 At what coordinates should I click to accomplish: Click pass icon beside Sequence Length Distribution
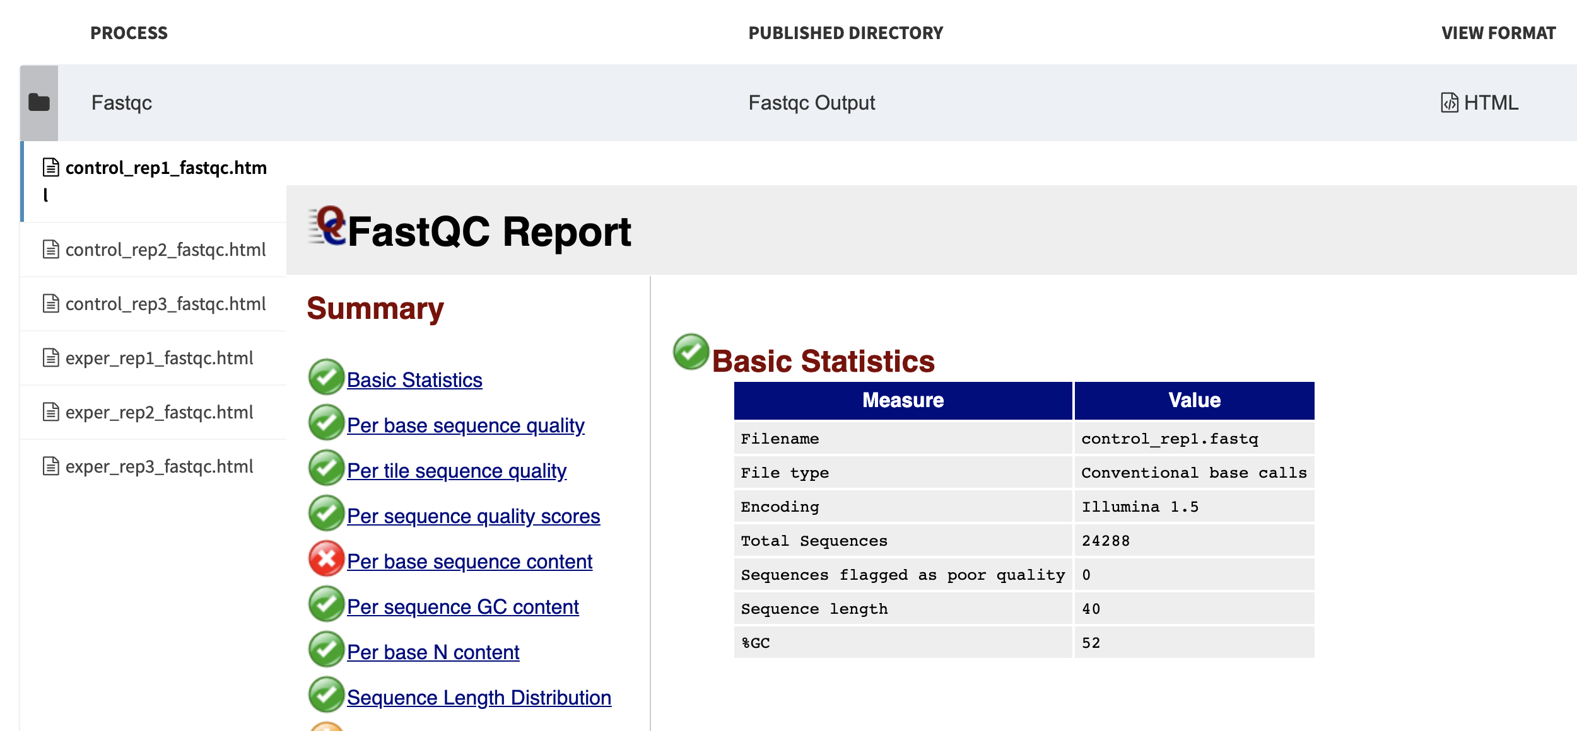click(x=326, y=694)
